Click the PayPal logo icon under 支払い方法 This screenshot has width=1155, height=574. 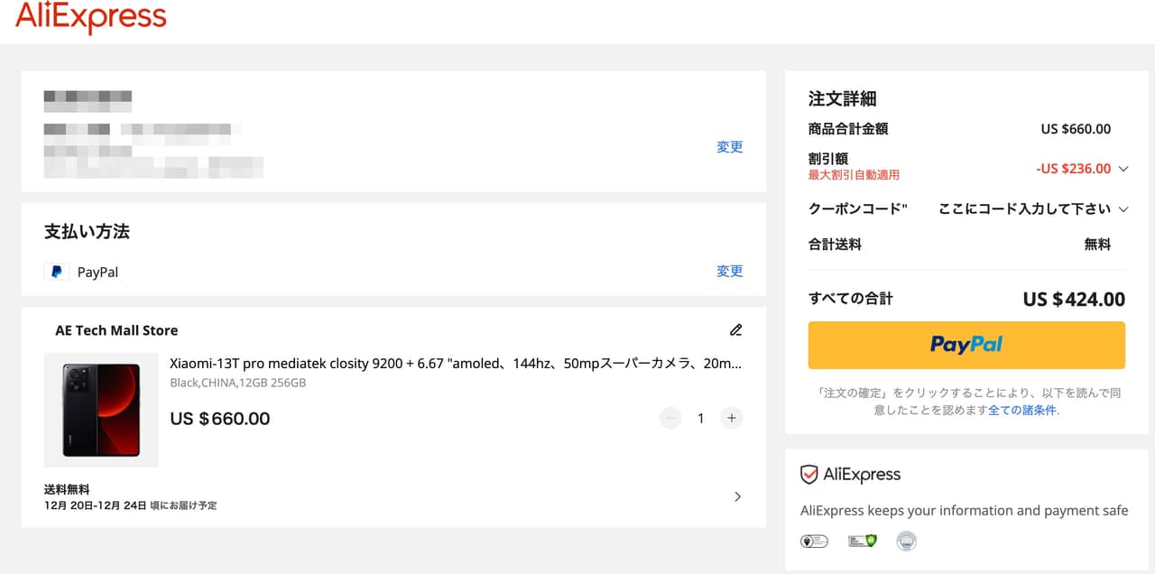click(57, 272)
